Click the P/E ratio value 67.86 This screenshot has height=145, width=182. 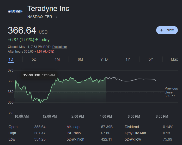106,133
